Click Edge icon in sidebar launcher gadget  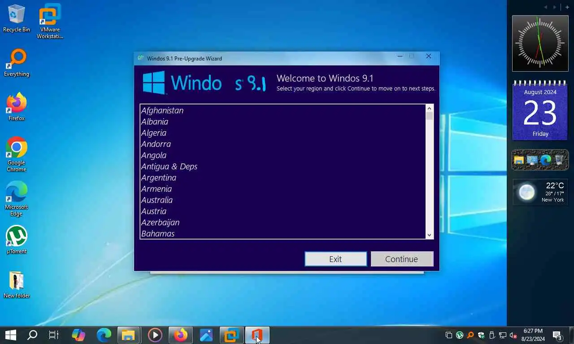click(546, 160)
